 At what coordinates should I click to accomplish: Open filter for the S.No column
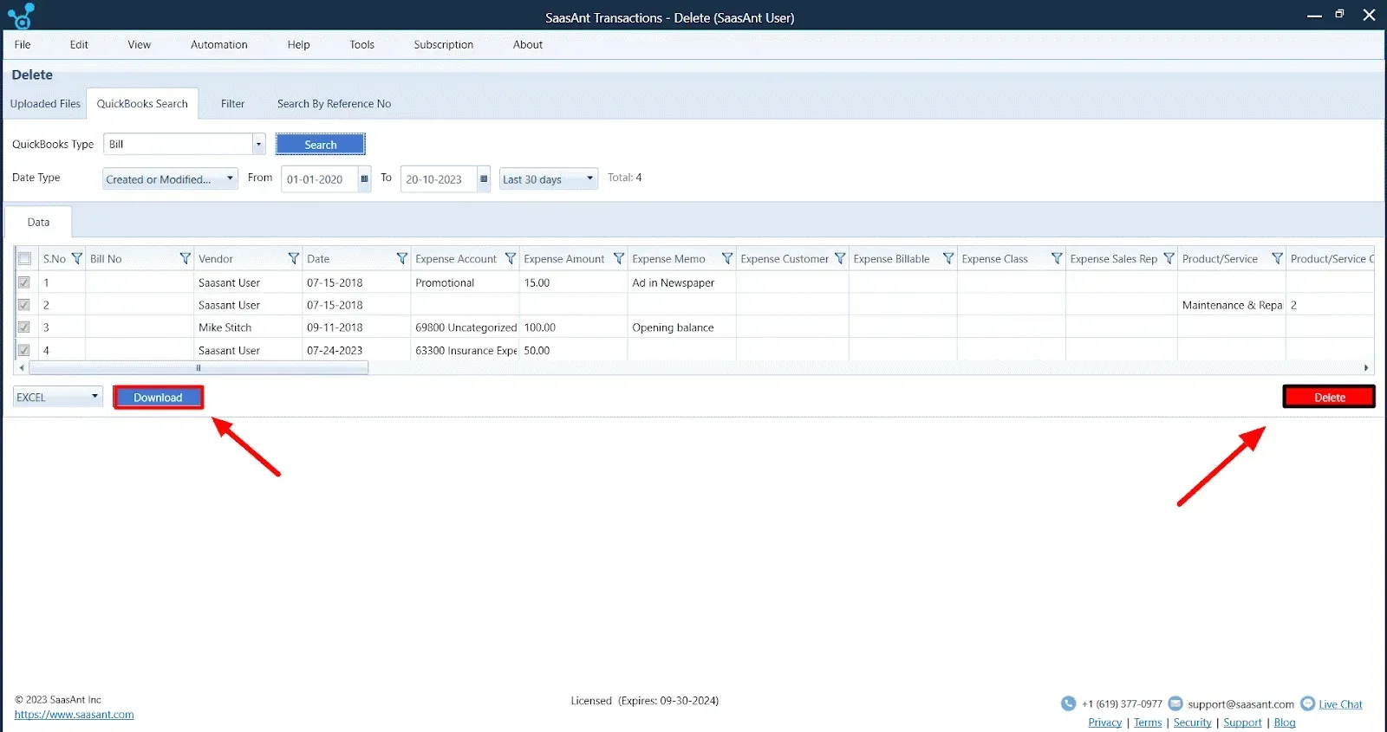pyautogui.click(x=76, y=258)
